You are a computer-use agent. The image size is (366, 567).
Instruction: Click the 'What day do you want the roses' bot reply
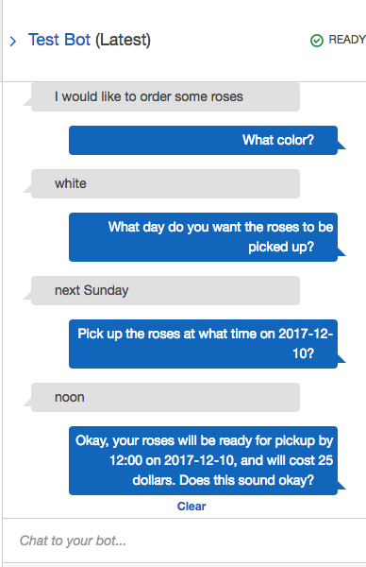(203, 237)
